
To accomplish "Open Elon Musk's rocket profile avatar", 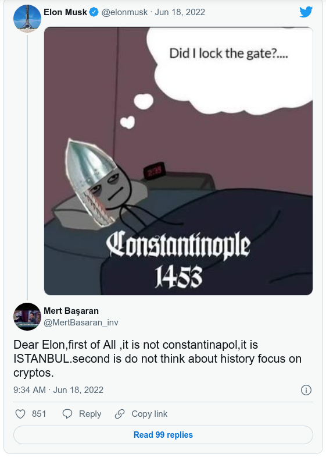I will [x=27, y=18].
